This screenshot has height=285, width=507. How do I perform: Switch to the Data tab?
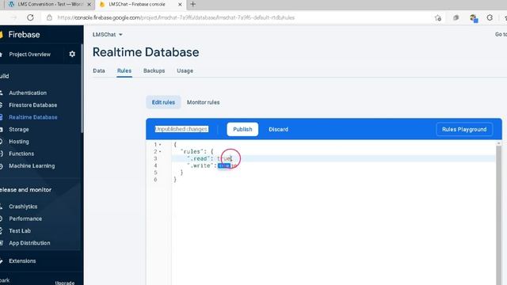[99, 70]
